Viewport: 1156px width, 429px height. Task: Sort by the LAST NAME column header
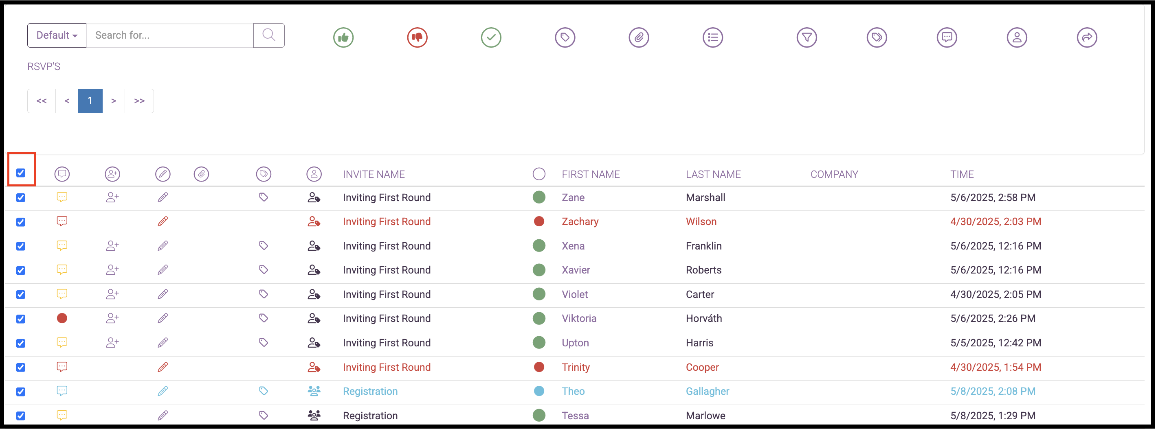click(713, 174)
